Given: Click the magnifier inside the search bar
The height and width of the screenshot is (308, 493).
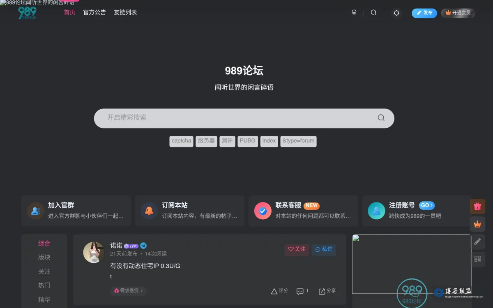Looking at the screenshot, I should 381,118.
